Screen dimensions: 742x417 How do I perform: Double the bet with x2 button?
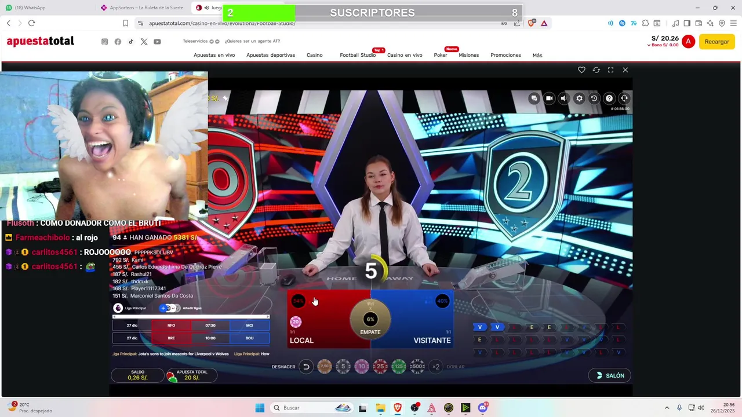(x=436, y=367)
